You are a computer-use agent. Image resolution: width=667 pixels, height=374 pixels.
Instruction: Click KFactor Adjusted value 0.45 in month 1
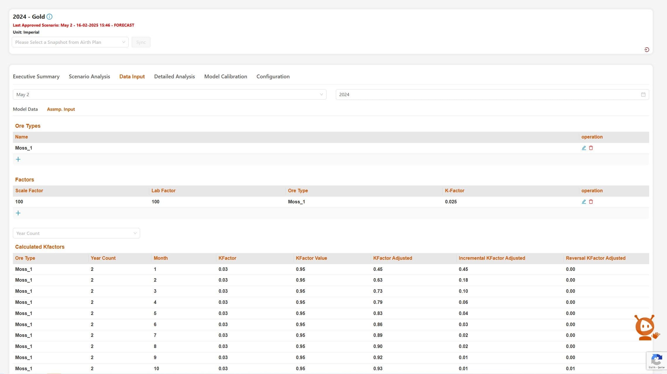point(378,269)
